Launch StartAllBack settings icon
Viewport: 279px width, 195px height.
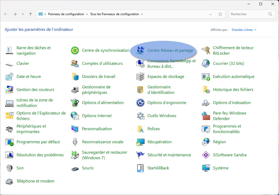(140, 168)
